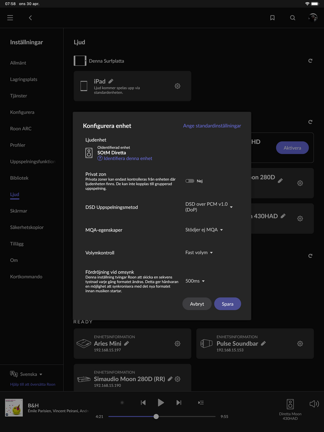324x432 pixels.
Task: Open volume control speaker icon
Action: 314,404
